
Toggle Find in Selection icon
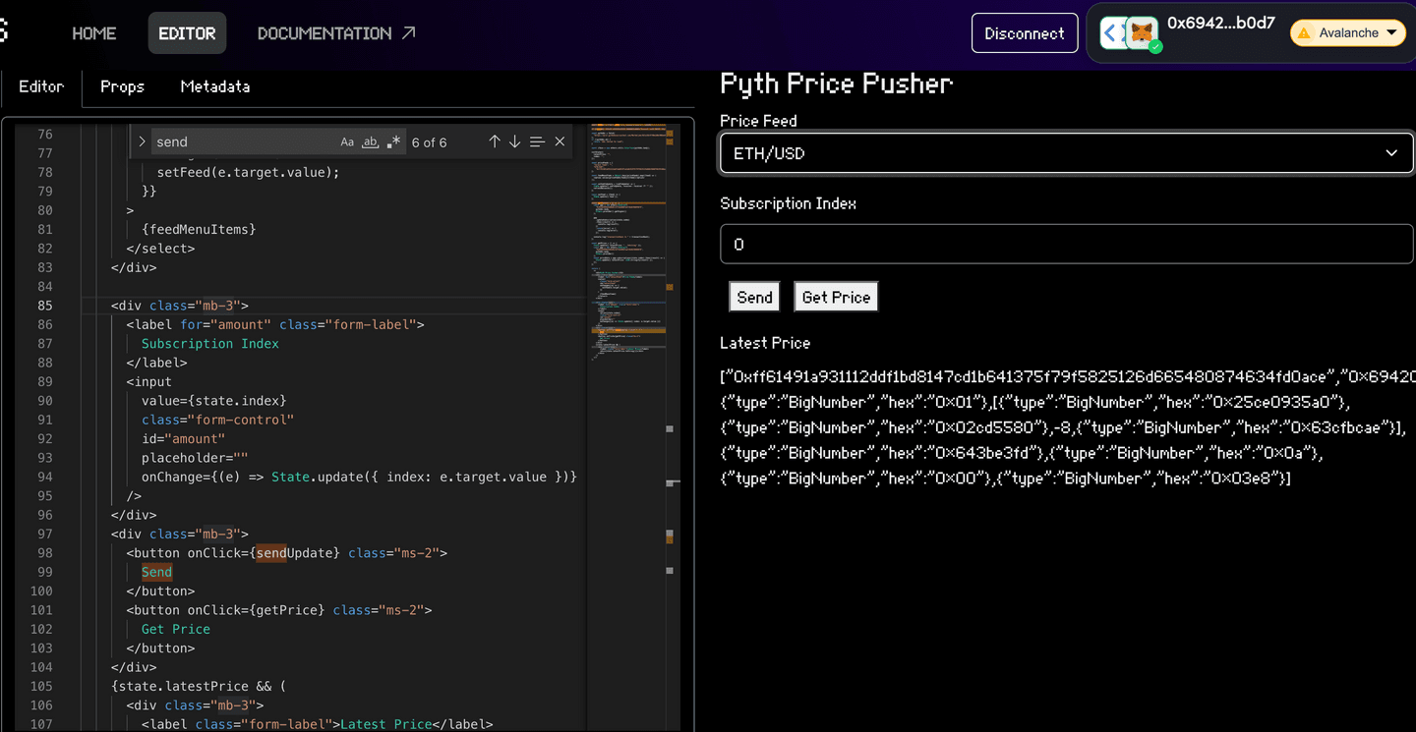coord(537,141)
